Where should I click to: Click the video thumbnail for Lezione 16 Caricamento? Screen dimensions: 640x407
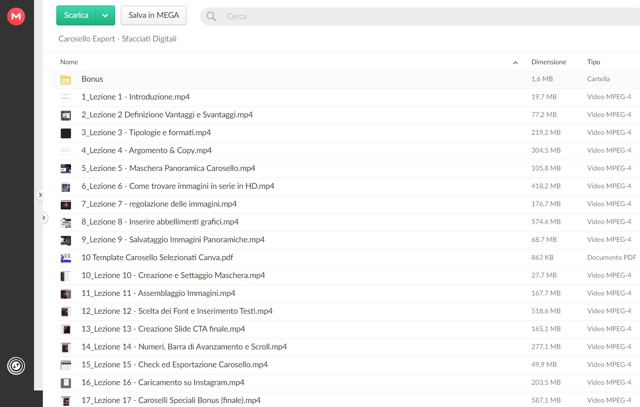pos(66,383)
